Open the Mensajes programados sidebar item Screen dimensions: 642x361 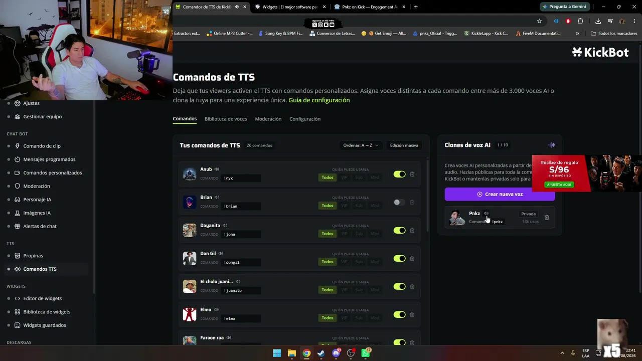coord(49,159)
